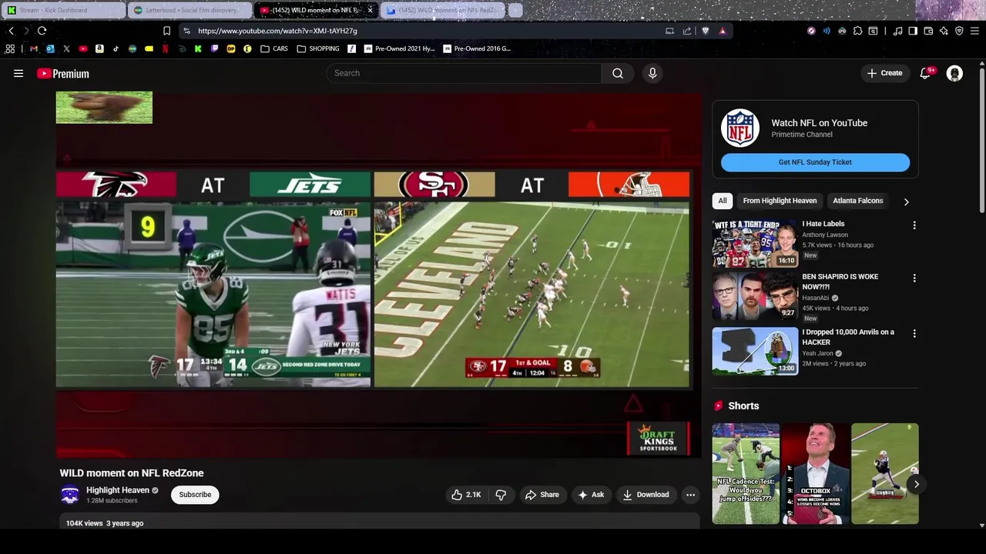Image resolution: width=986 pixels, height=554 pixels.
Task: Subscribe to Highlight Heaven channel
Action: tap(195, 495)
